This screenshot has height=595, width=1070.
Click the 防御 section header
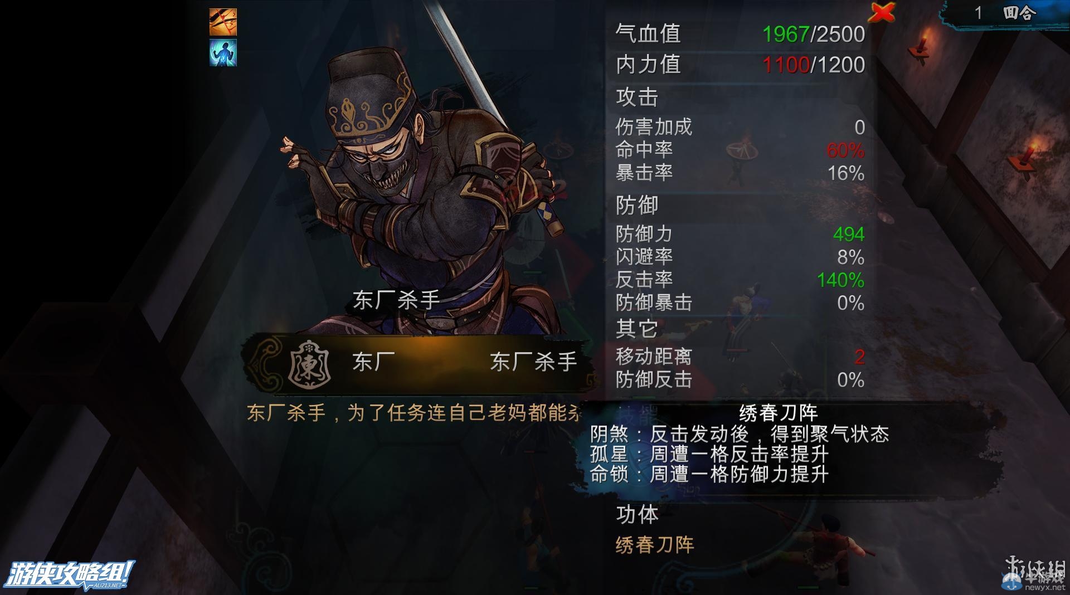coord(637,206)
